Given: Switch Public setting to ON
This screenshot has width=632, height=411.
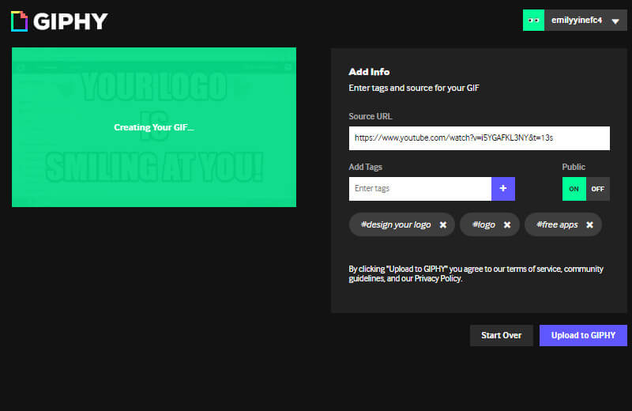Looking at the screenshot, I should pyautogui.click(x=574, y=189).
